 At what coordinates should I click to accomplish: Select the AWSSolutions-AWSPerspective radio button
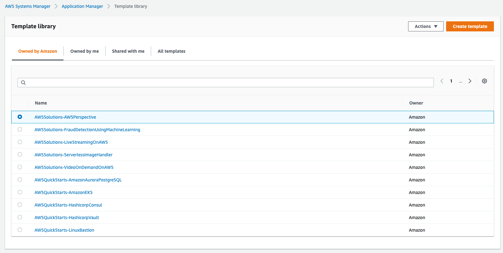[x=20, y=117]
